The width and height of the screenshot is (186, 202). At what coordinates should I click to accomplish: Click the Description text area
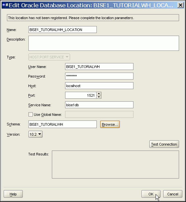click(x=104, y=43)
